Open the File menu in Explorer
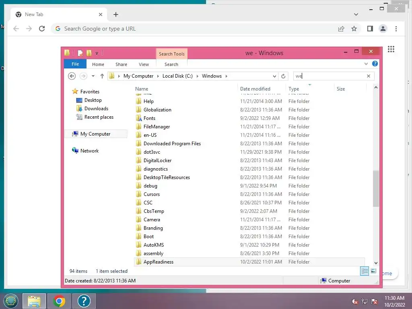Image resolution: width=412 pixels, height=309 pixels. click(x=75, y=64)
